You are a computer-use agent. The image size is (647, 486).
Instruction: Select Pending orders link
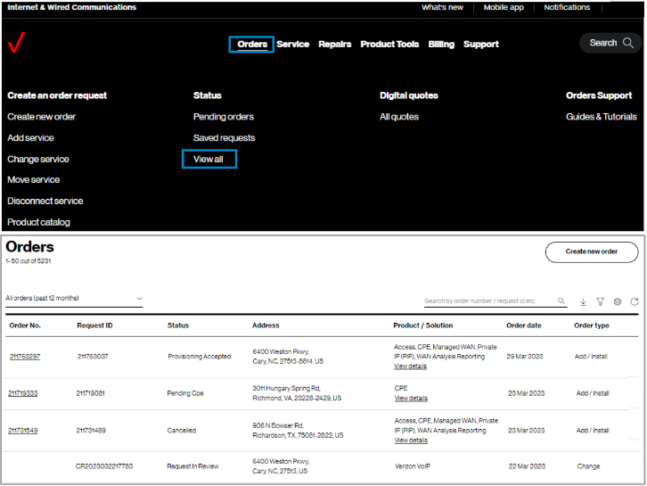pyautogui.click(x=223, y=117)
